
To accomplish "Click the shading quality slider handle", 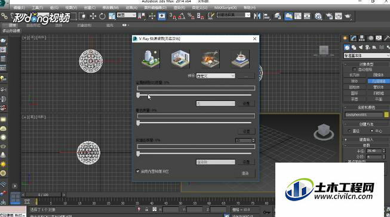I will 138,123.
